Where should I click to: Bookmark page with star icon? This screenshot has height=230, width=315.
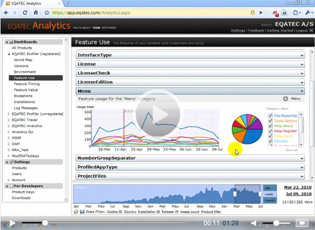47,13
